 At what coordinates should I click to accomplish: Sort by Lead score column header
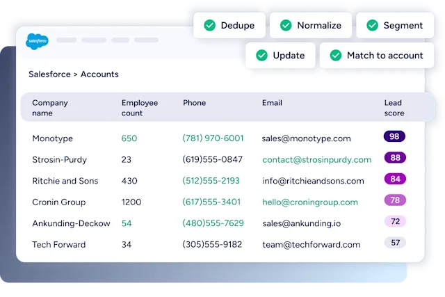(x=394, y=108)
